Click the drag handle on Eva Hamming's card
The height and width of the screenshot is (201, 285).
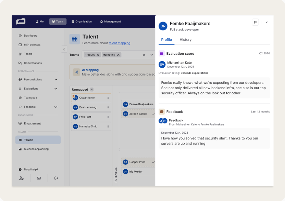[x=108, y=107]
